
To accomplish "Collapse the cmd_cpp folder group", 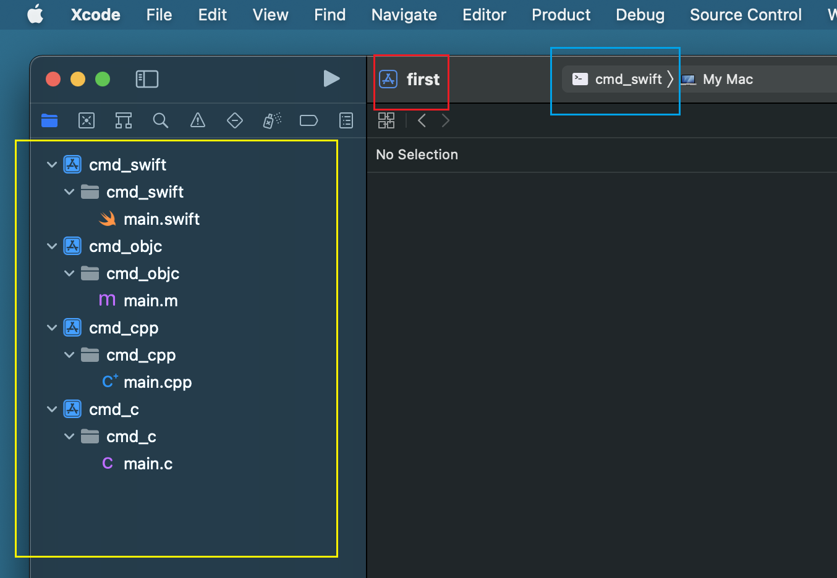I will point(69,355).
